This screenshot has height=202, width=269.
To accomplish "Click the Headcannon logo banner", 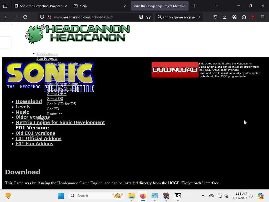I will tap(77, 34).
